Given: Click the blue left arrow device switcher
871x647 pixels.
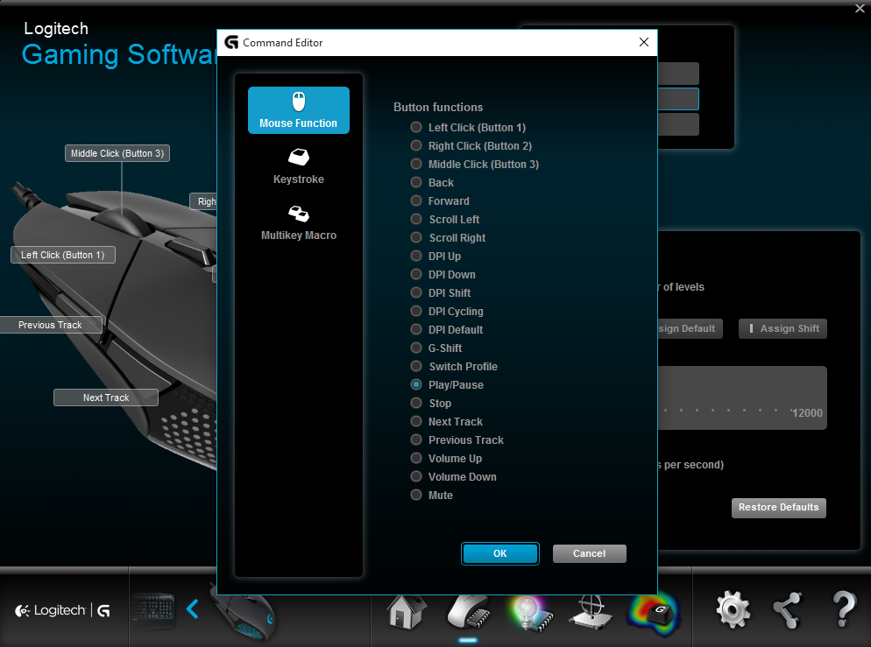Looking at the screenshot, I should coord(193,609).
